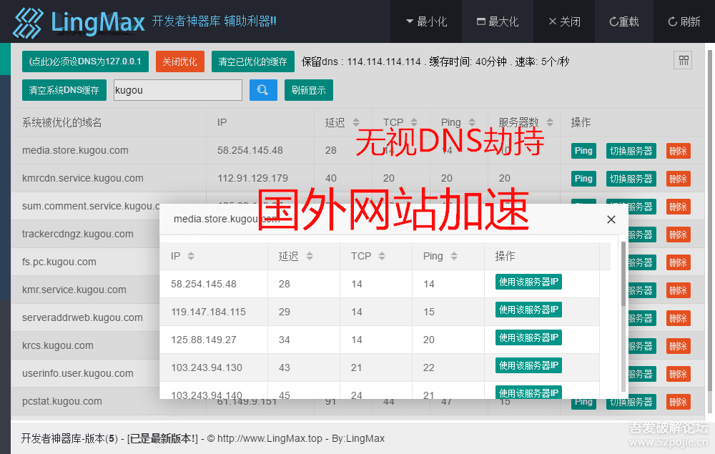Screen dimensions: 715x454
Task: Focus the domain search field containing kugou
Action: click(178, 90)
